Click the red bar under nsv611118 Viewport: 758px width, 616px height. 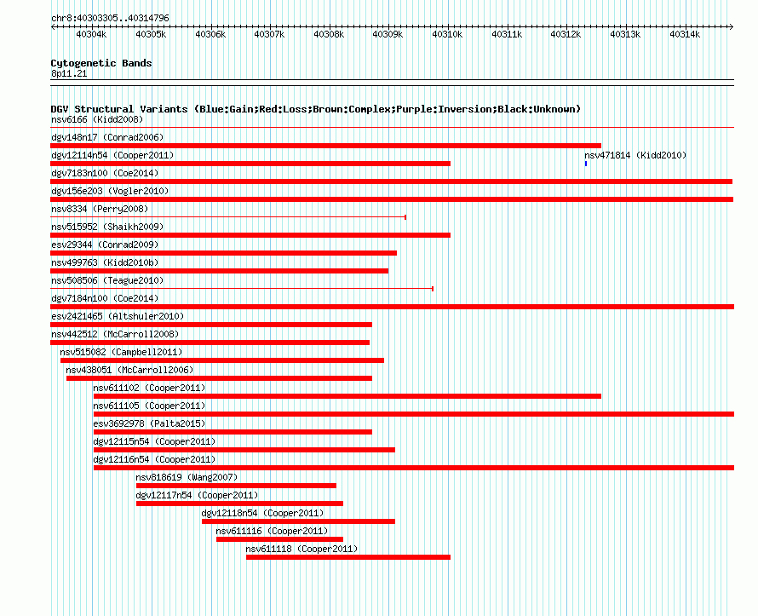pos(348,557)
